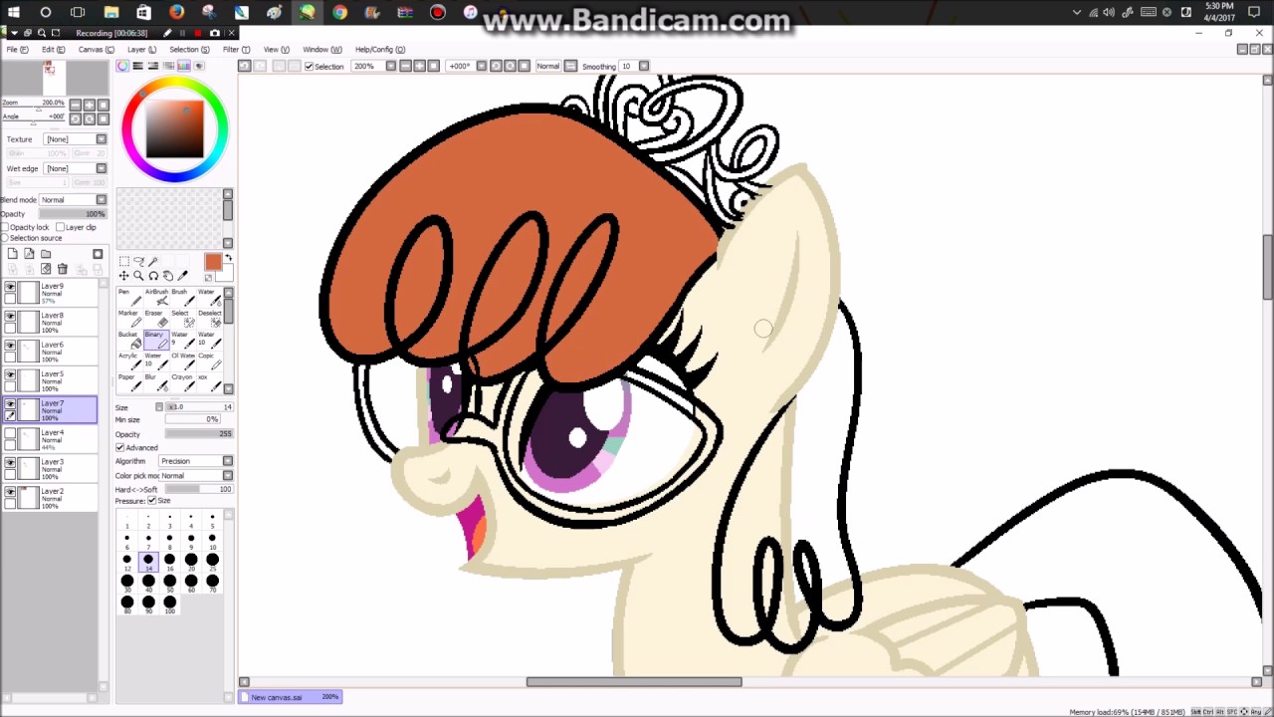The width and height of the screenshot is (1274, 717).
Task: Select the Eraser tool
Action: click(x=155, y=319)
